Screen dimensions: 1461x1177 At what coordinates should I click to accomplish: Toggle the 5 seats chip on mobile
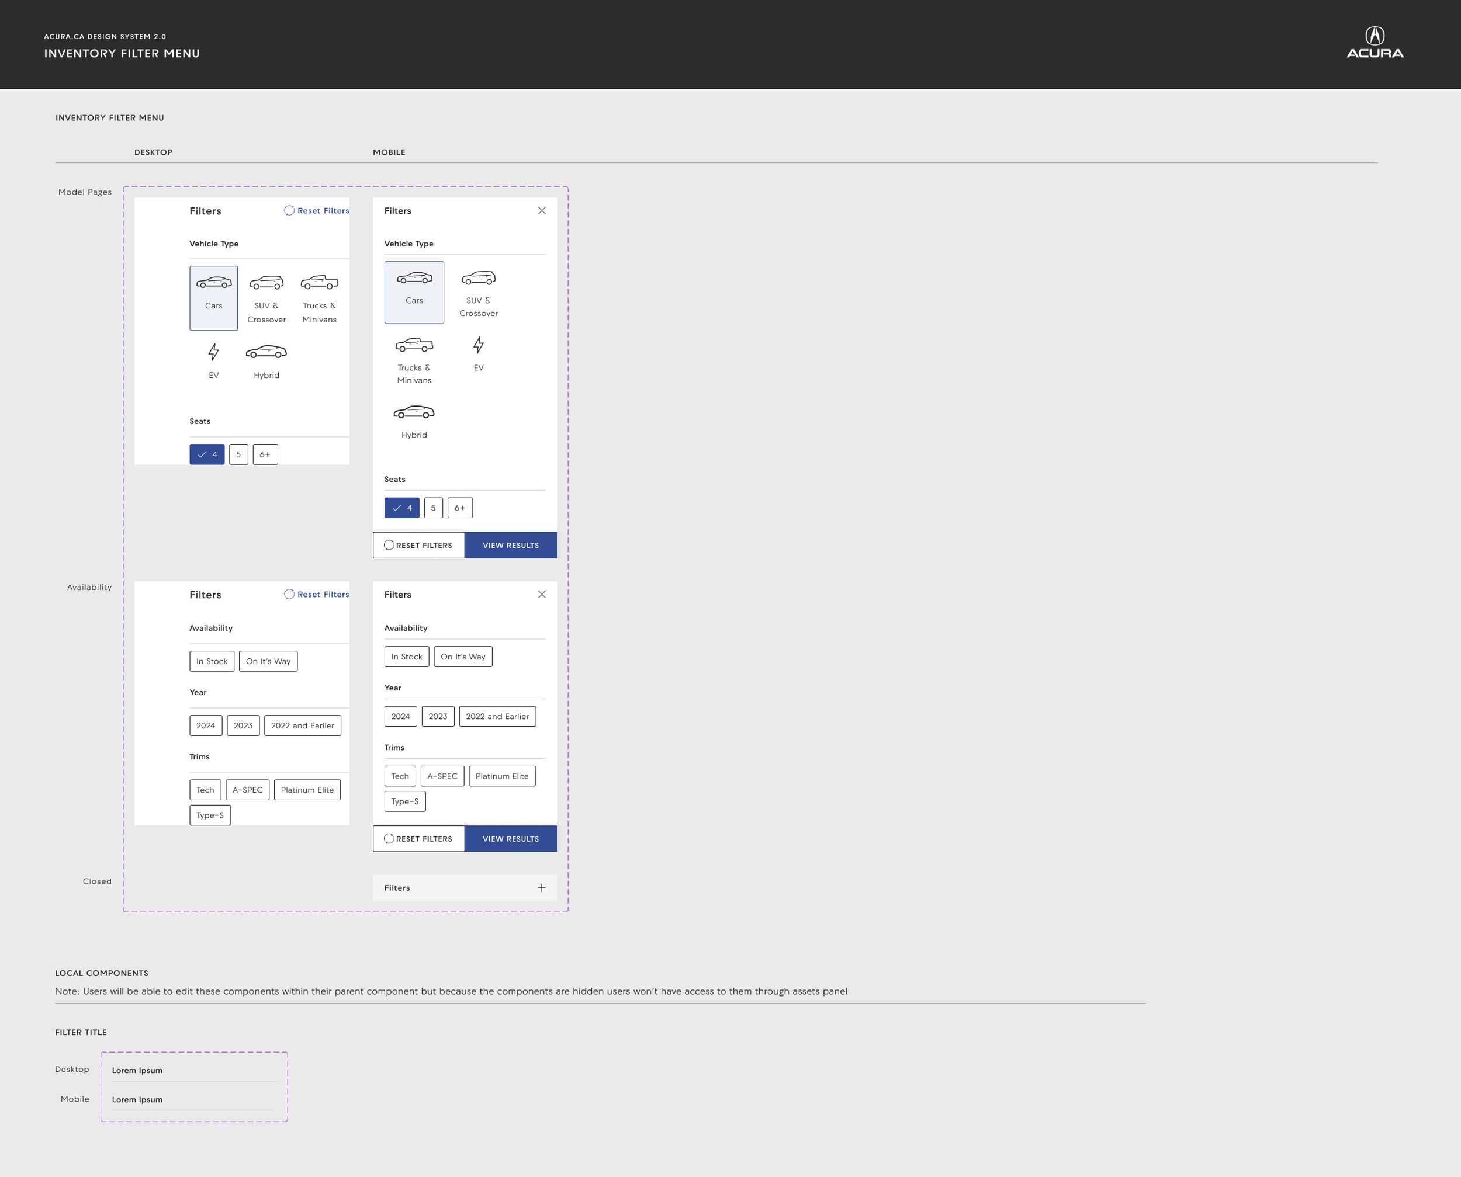click(434, 508)
